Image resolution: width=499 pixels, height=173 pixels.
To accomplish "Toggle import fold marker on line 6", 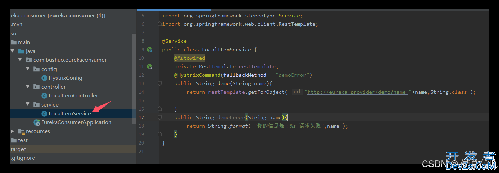I will coord(159,24).
